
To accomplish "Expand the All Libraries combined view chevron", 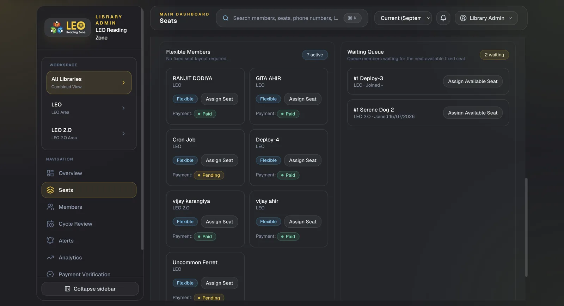I will (123, 82).
